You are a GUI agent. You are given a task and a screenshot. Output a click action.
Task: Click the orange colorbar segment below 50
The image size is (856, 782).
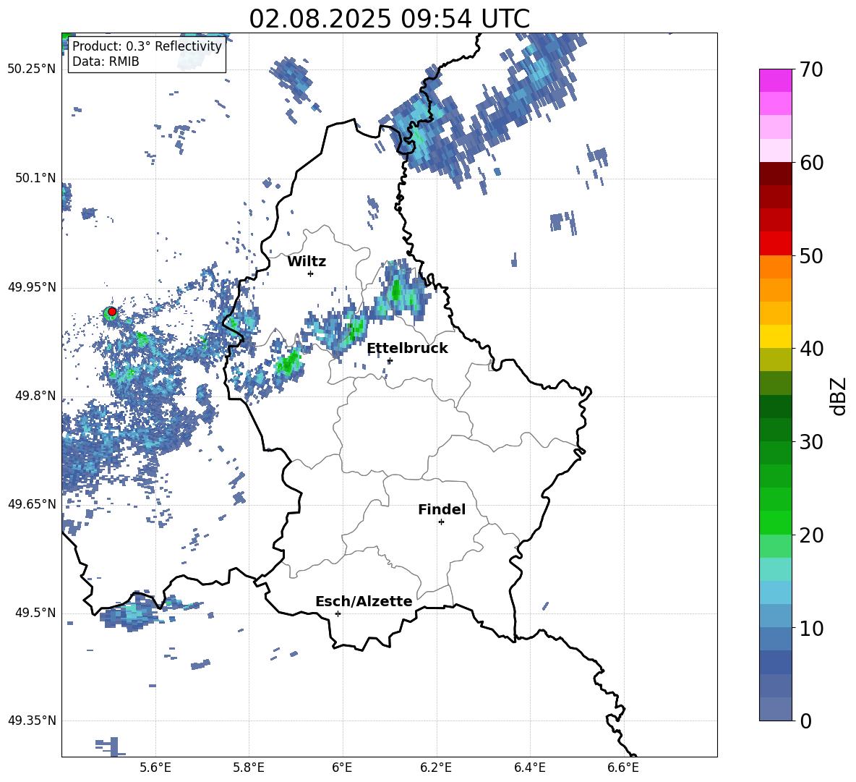pos(775,267)
